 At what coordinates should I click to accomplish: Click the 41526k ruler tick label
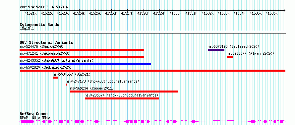[111, 14]
